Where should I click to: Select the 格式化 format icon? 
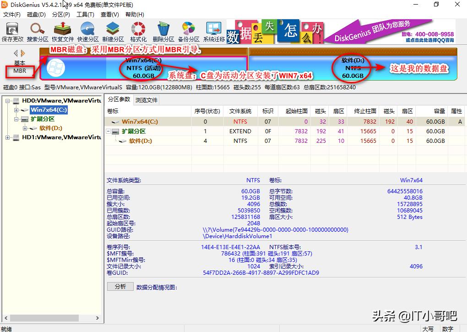point(138,32)
